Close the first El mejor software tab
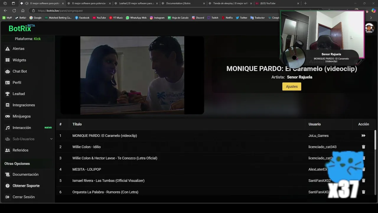This screenshot has height=213, width=378. [x=63, y=3]
